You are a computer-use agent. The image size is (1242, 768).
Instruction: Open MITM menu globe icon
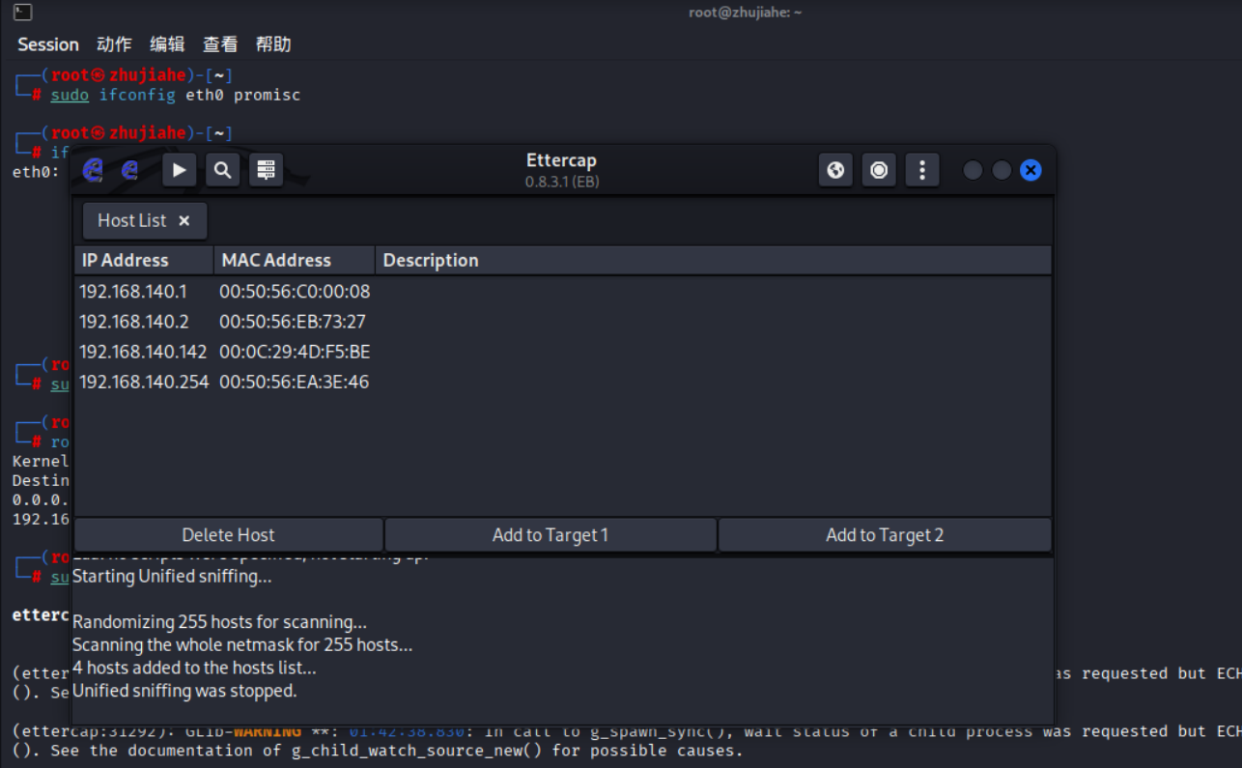835,170
